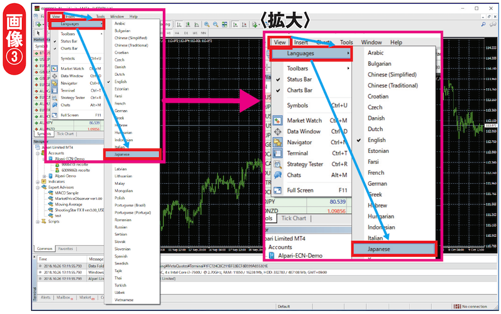This screenshot has width=501, height=314.
Task: Click Symbols Ctrl+U in enlarged View menu
Action: point(311,105)
